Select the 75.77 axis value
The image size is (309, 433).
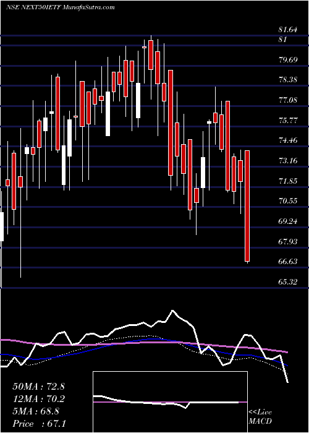[x=288, y=121]
